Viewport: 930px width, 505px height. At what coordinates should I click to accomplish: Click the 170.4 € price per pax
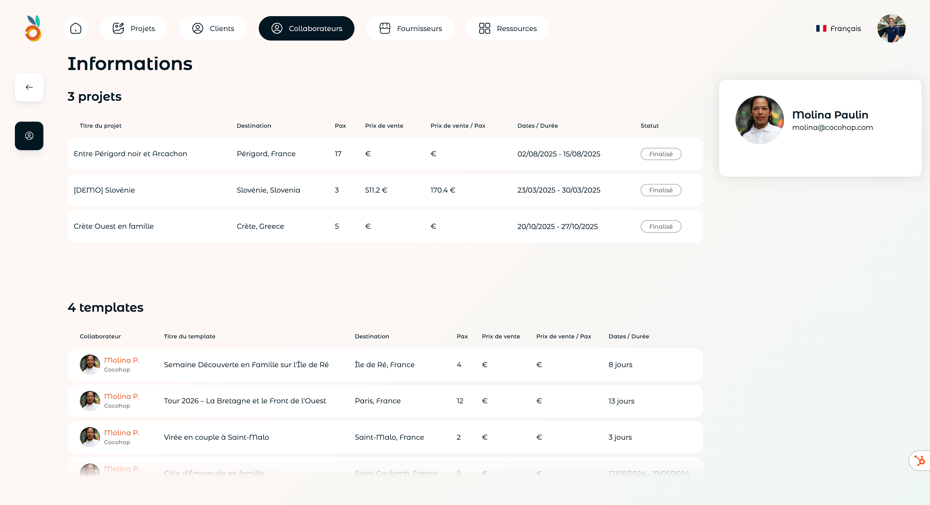443,190
